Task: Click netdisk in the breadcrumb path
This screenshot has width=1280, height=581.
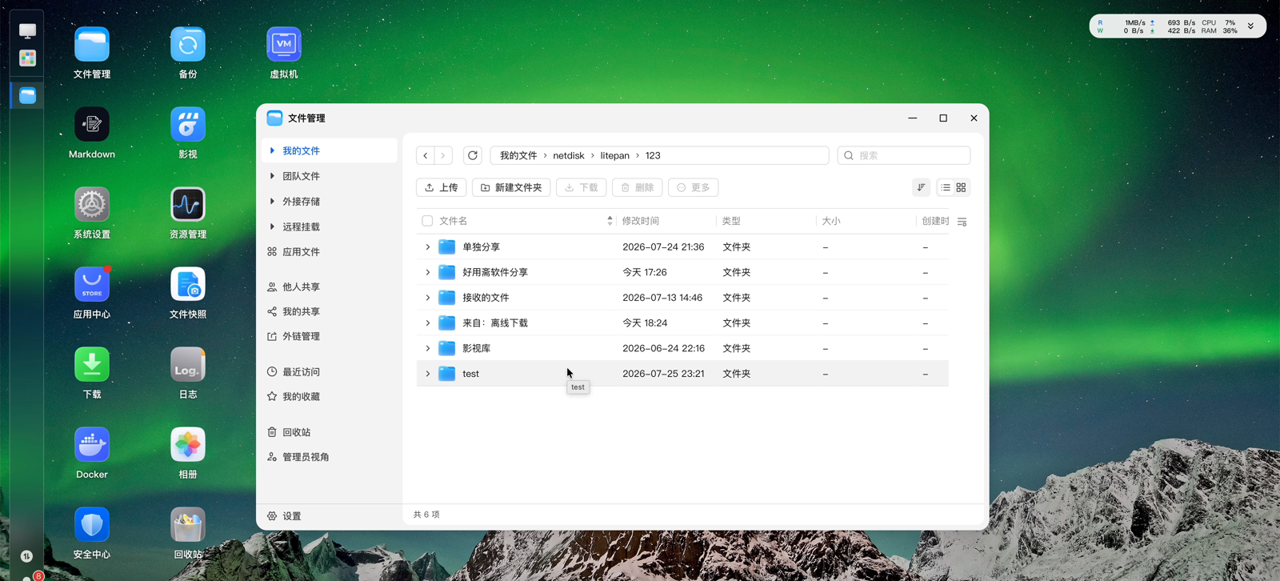Action: click(x=569, y=155)
